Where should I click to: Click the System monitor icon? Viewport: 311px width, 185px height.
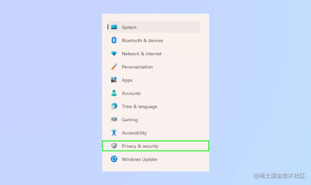pos(114,27)
